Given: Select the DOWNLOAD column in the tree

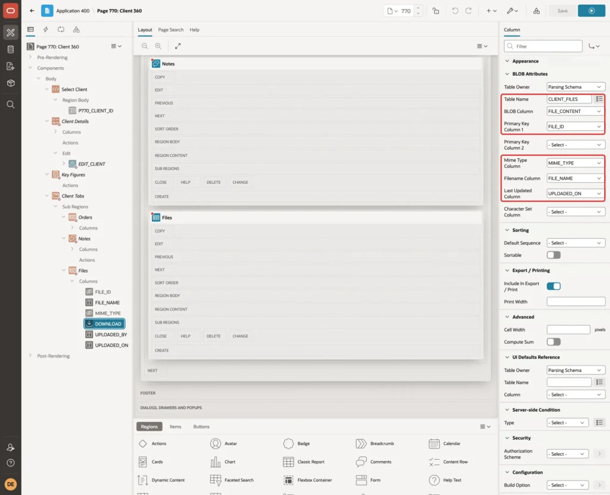Looking at the screenshot, I should (x=105, y=324).
